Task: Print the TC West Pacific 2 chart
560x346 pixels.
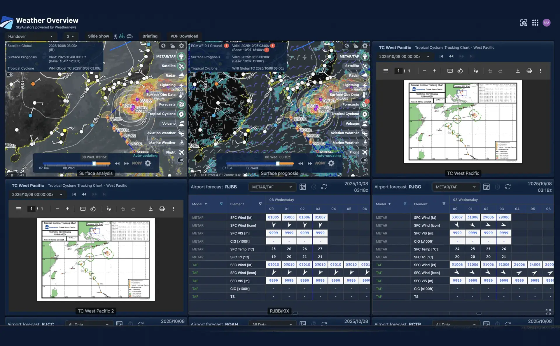Action: pos(162,209)
